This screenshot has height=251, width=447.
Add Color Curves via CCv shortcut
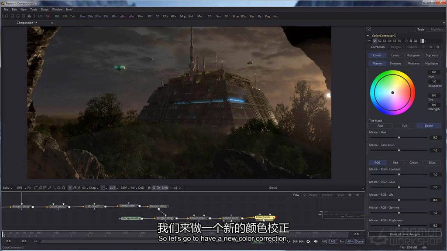click(x=165, y=16)
